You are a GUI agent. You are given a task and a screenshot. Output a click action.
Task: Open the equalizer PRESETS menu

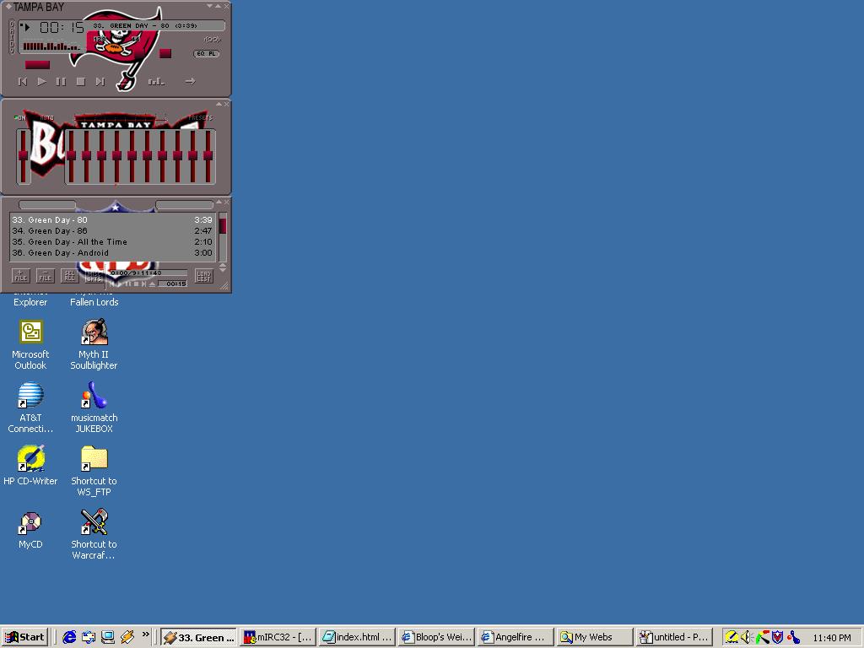[200, 118]
